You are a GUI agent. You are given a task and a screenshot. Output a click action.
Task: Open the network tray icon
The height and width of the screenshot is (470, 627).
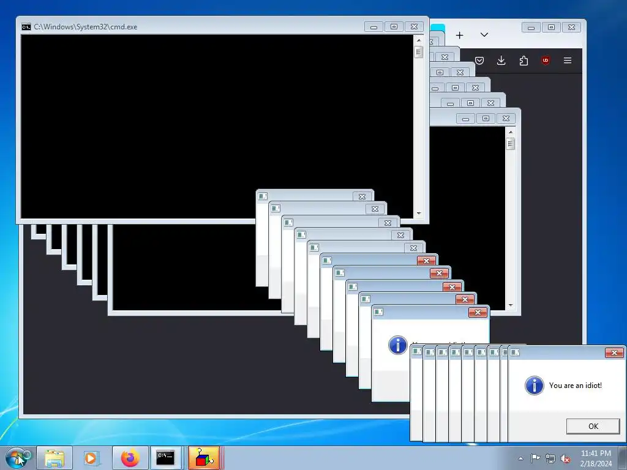(x=550, y=458)
